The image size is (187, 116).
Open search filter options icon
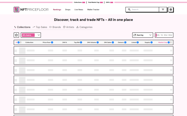[163, 10]
